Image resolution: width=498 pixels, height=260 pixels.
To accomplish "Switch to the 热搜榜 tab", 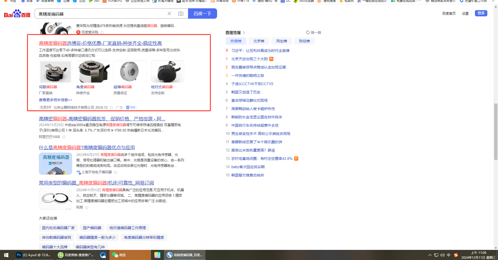I will [x=236, y=41].
